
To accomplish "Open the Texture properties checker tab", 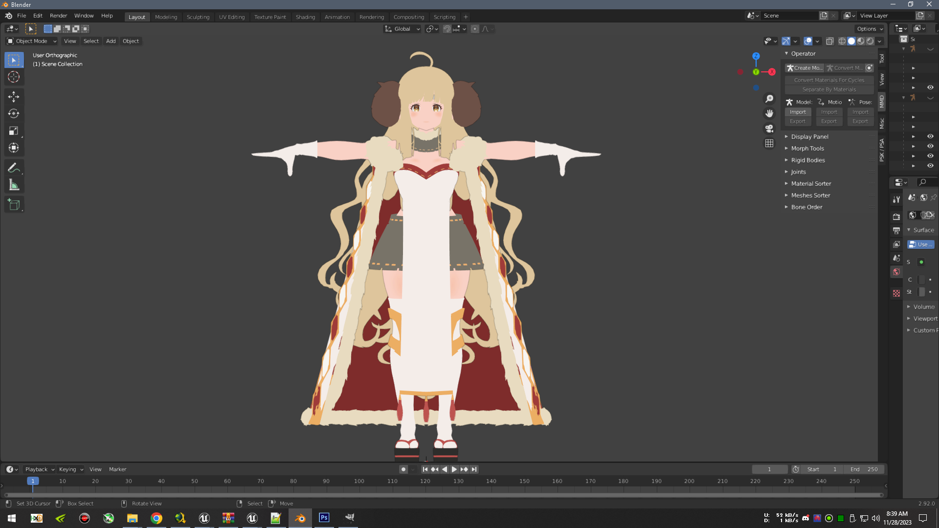I will pyautogui.click(x=896, y=293).
